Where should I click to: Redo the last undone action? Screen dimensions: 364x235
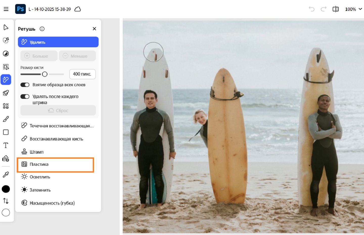(x=324, y=9)
